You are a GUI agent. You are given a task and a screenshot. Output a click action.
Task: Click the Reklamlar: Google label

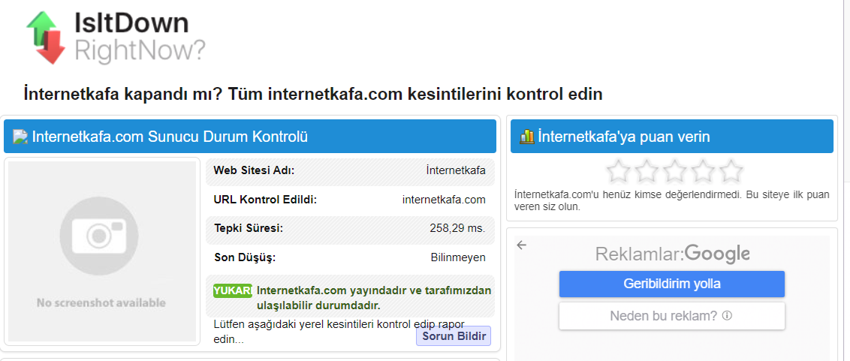672,254
